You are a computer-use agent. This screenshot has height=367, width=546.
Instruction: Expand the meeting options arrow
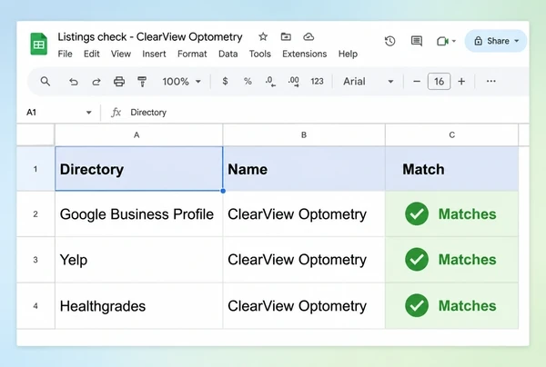pyautogui.click(x=454, y=42)
